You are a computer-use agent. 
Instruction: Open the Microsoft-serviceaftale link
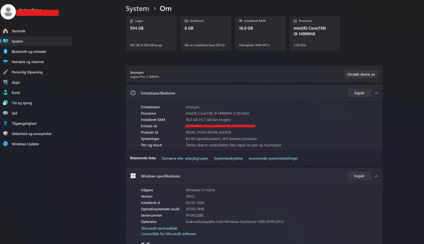(159, 228)
